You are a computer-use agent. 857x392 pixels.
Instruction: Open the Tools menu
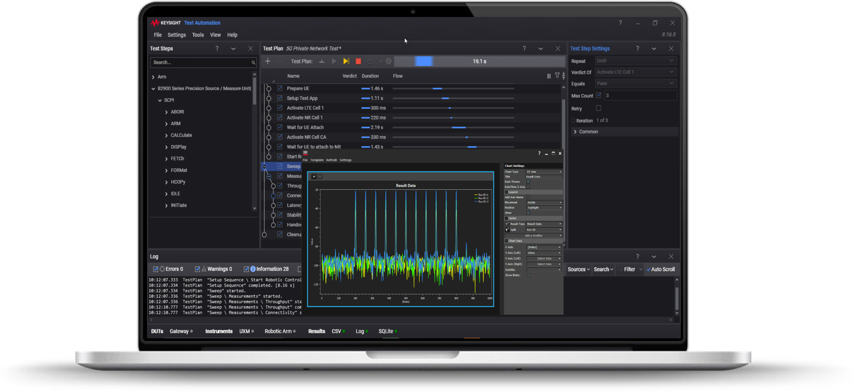pos(198,34)
